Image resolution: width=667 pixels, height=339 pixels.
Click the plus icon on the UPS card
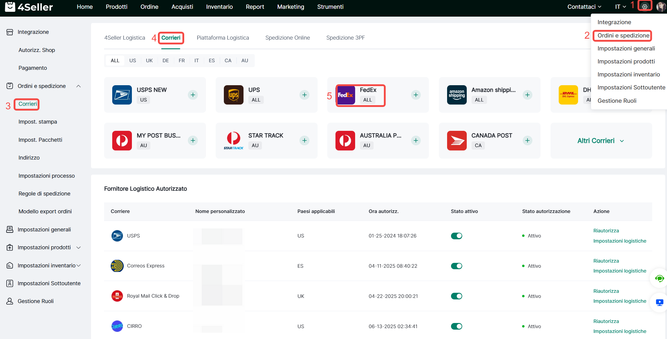[x=304, y=95]
